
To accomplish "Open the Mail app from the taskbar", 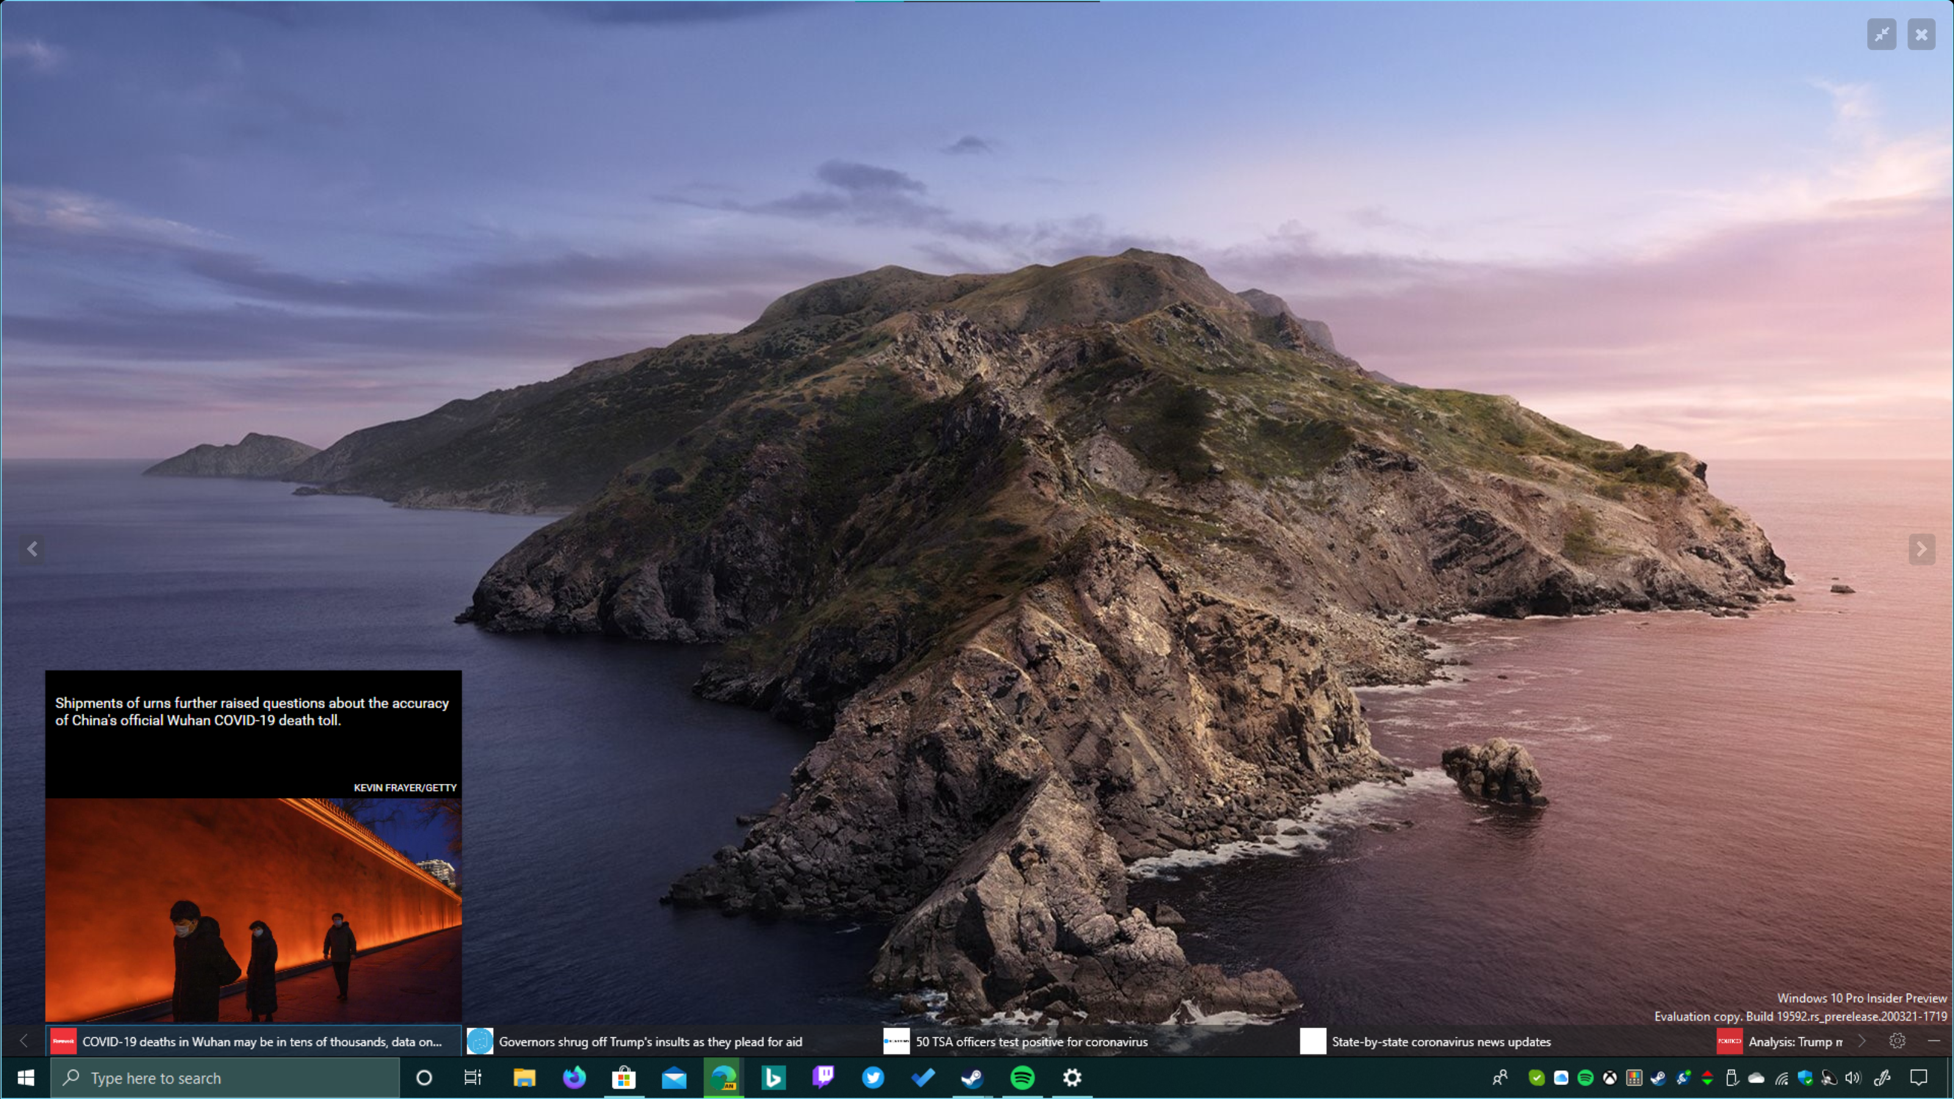I will [674, 1078].
